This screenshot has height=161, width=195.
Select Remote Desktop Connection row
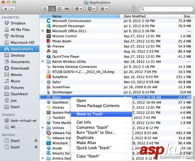[x=115, y=67]
